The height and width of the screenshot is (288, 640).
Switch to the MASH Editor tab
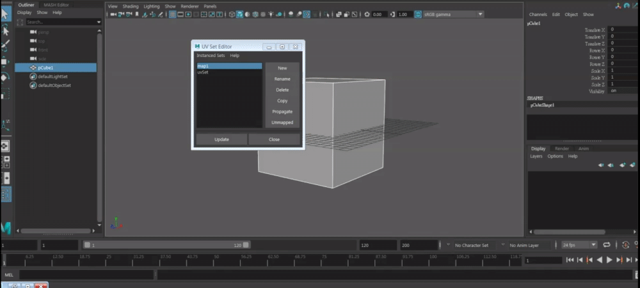pos(58,5)
